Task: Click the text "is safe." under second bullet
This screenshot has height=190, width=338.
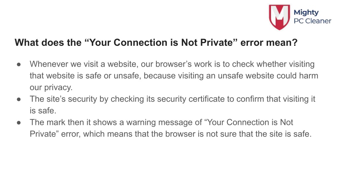Action: [43, 111]
